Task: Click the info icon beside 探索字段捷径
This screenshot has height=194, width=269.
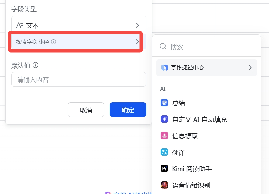Action: (53, 42)
